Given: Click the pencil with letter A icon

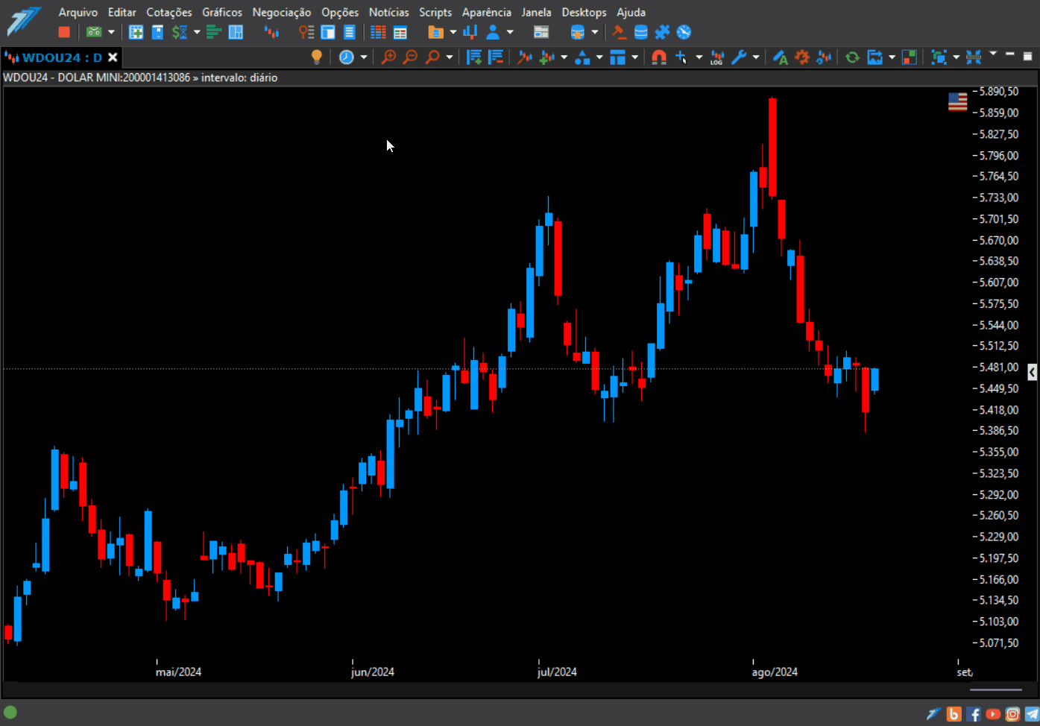Looking at the screenshot, I should (781, 57).
